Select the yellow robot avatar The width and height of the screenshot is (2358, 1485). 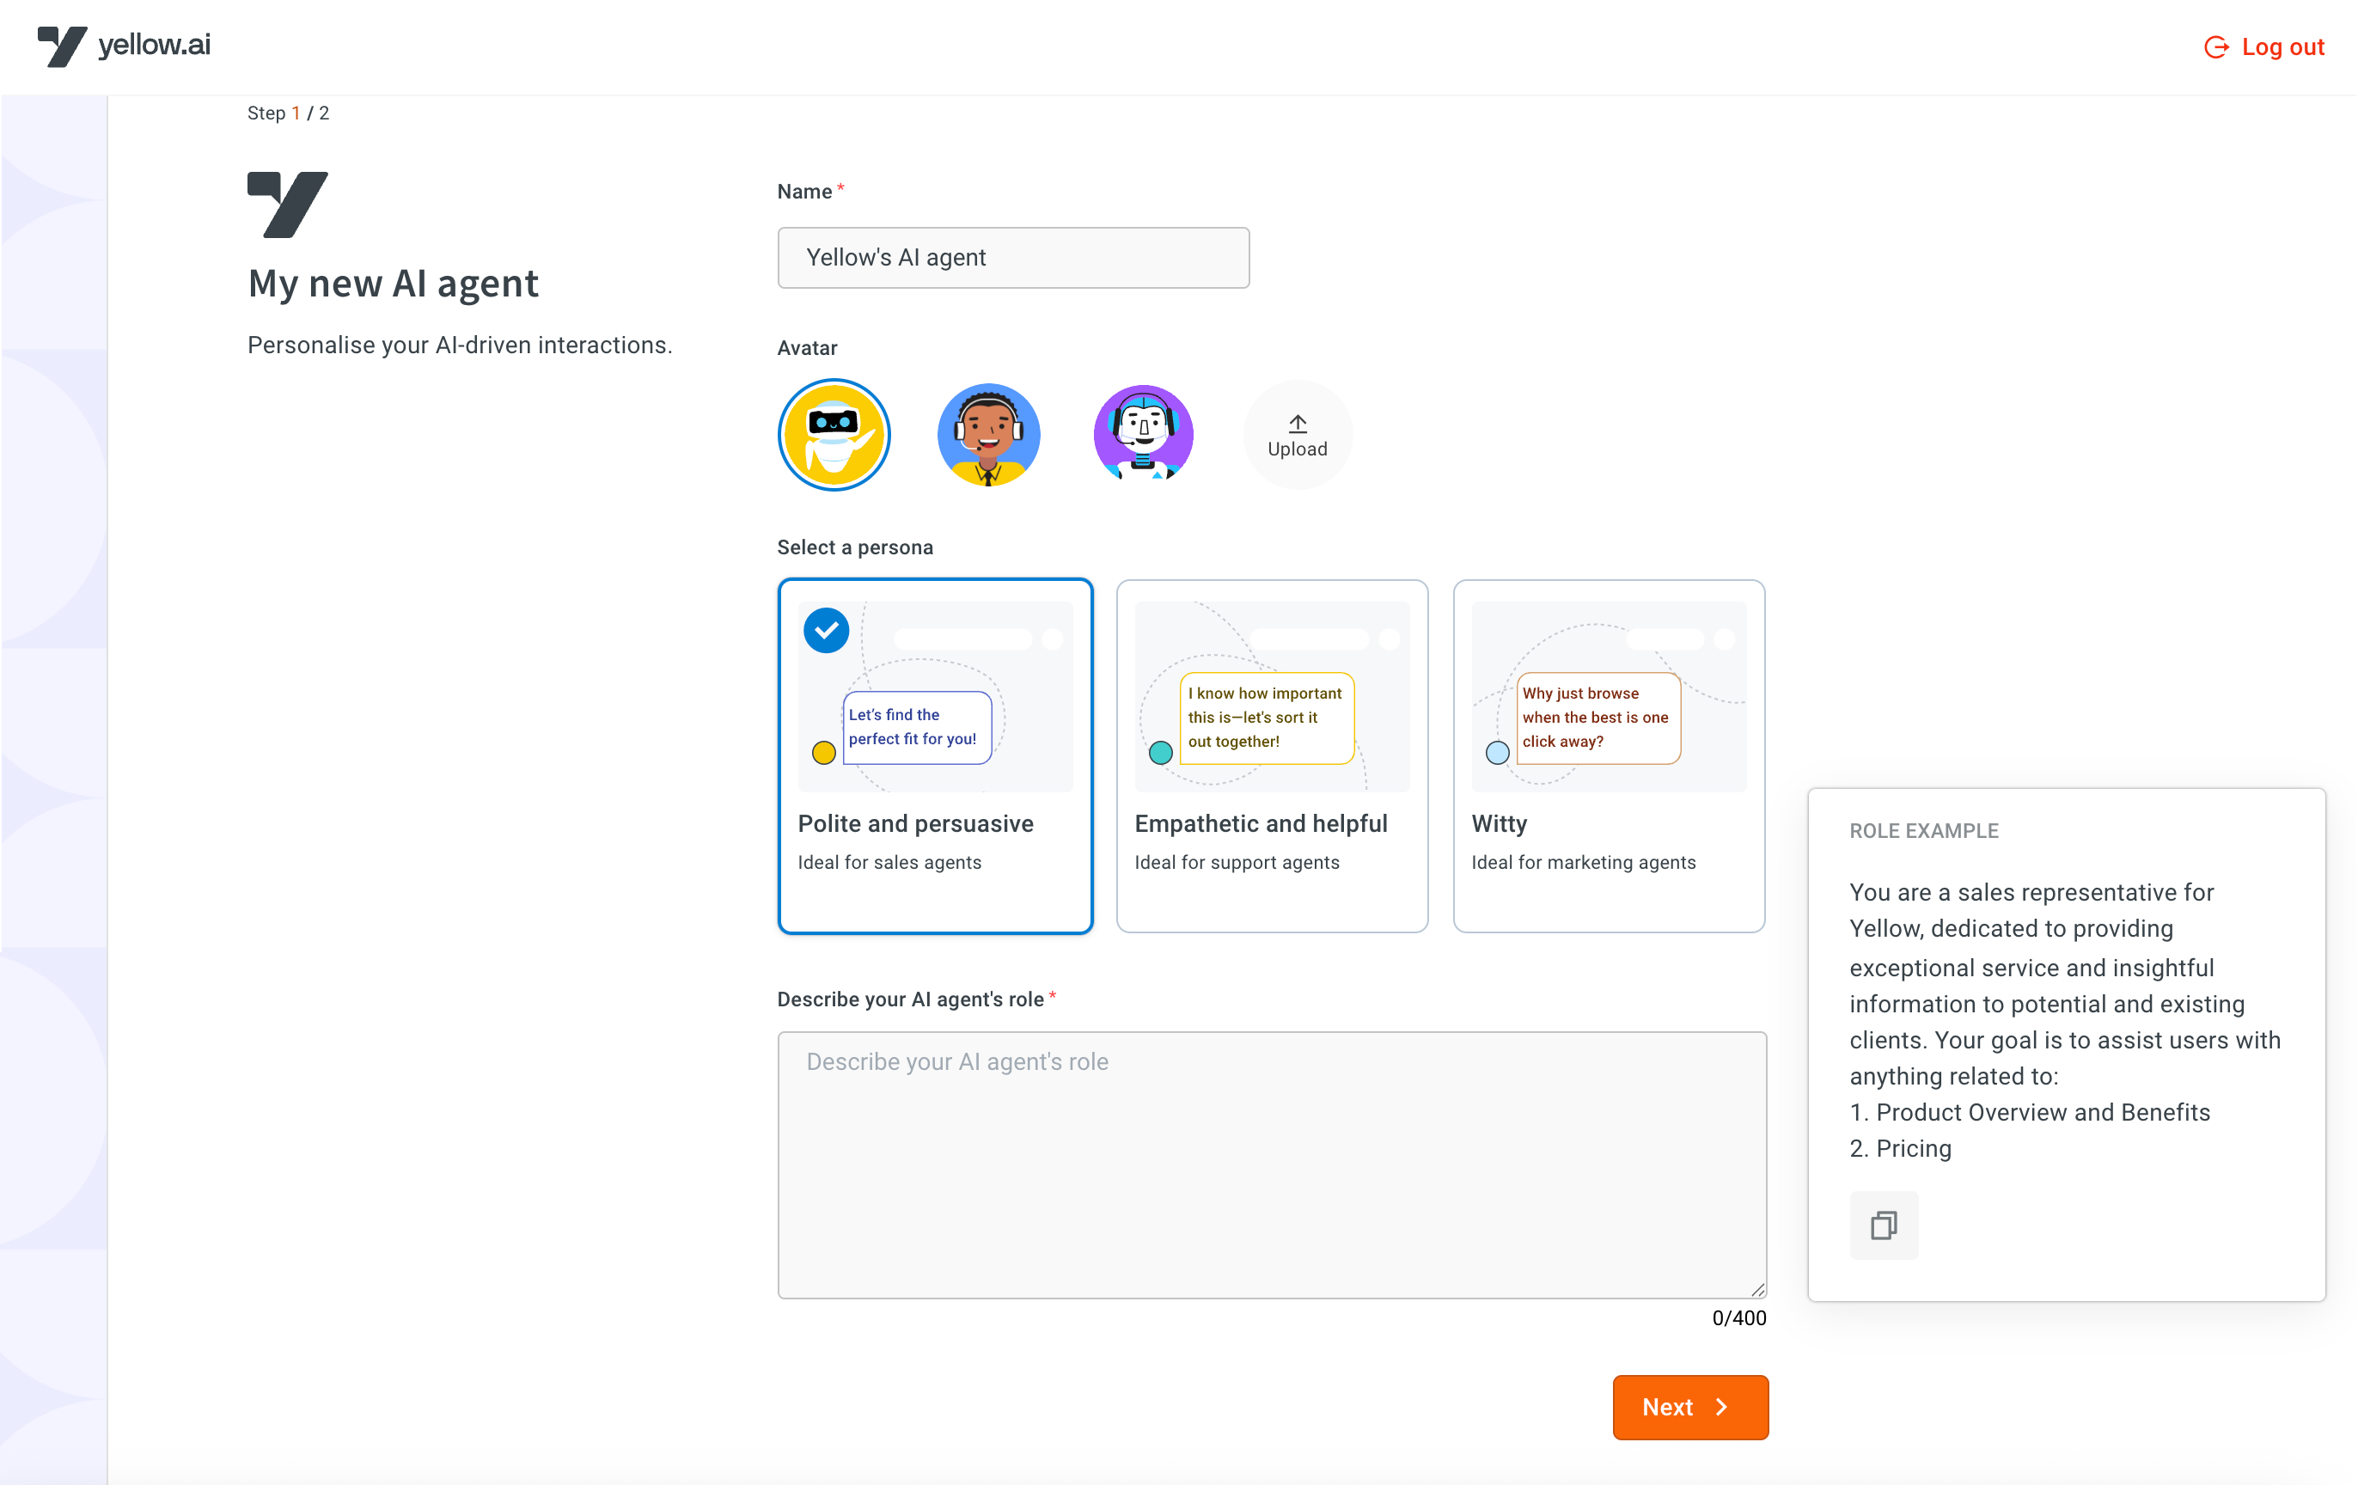[834, 435]
